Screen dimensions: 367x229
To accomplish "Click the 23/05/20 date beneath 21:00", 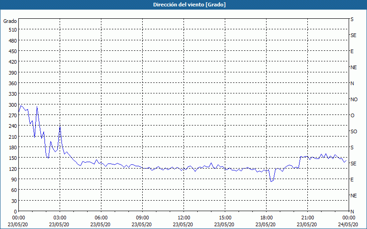I will pyautogui.click(x=307, y=224).
